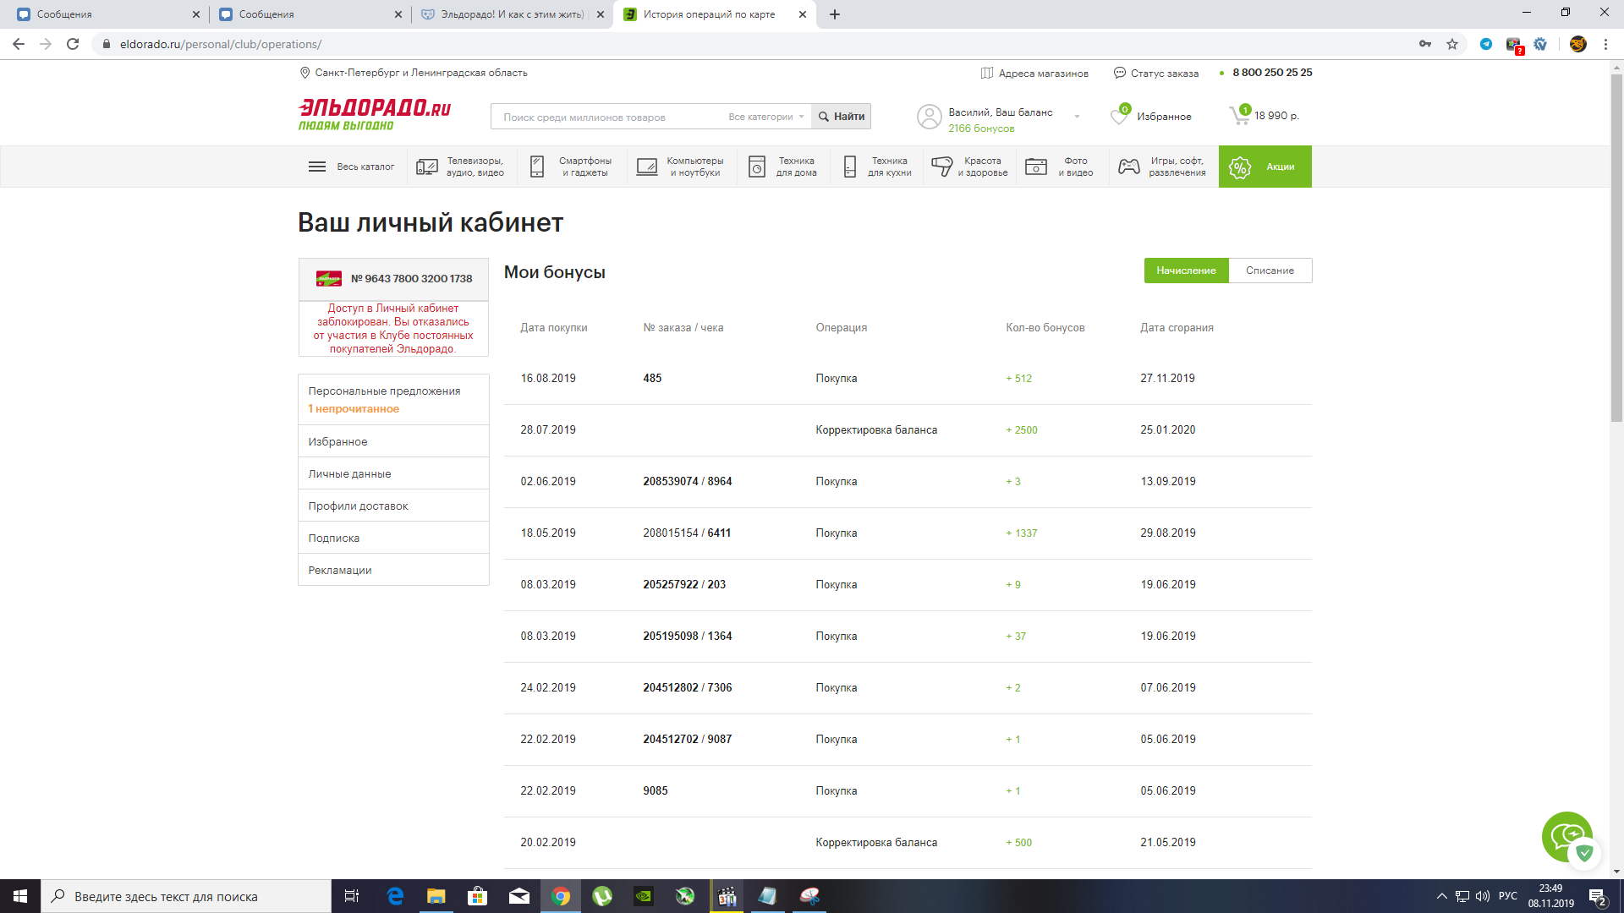
Task: Launch Microsoft Edge from taskbar
Action: 395,896
